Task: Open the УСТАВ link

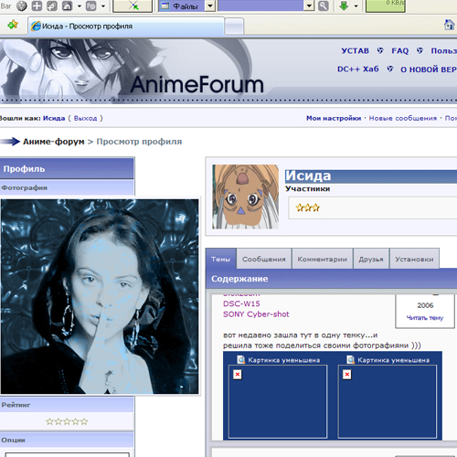Action: [355, 51]
